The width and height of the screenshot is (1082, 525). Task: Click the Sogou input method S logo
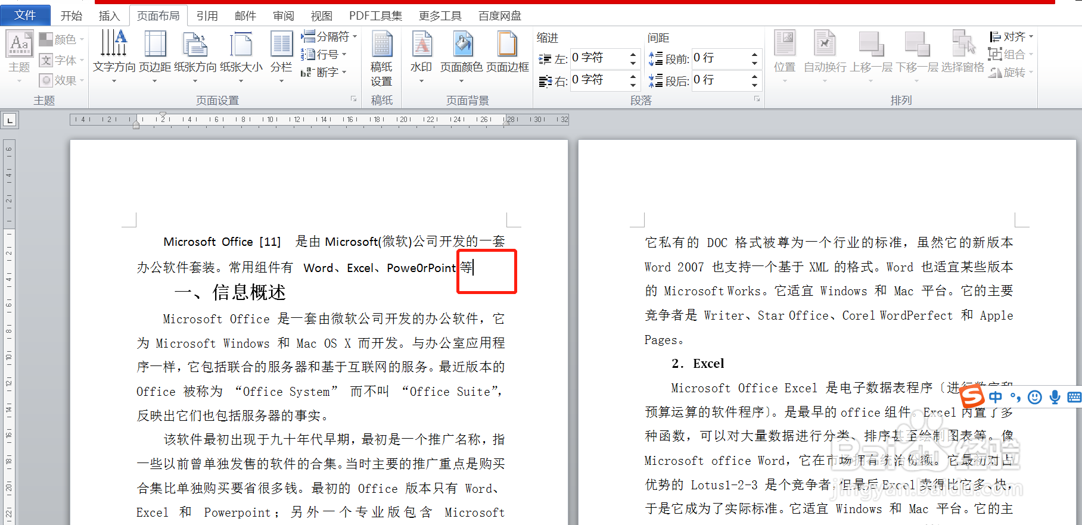[971, 396]
